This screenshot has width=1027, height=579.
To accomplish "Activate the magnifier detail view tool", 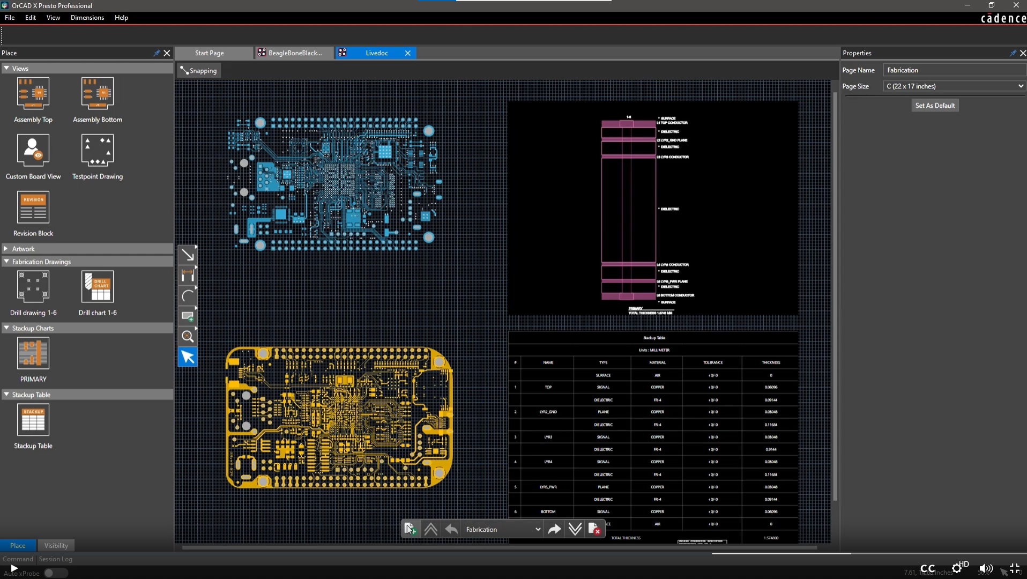I will click(188, 336).
